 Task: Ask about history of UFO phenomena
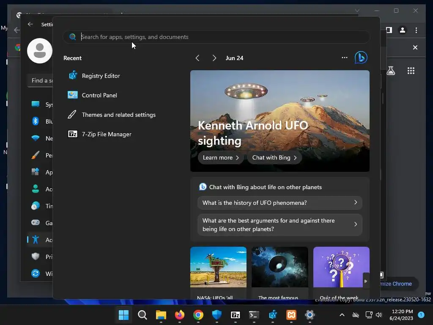pyautogui.click(x=280, y=203)
